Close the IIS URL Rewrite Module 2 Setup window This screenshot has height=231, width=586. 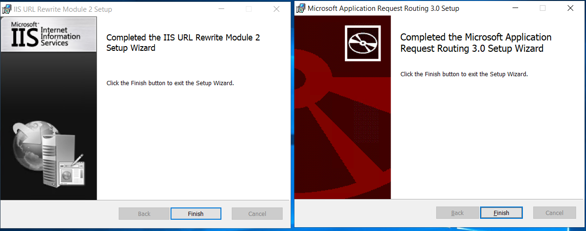277,8
